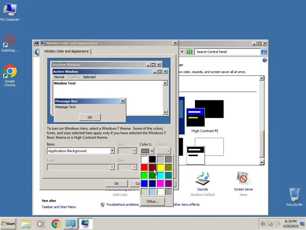The image size is (306, 230).
Task: Click the Other... color button
Action: point(153,202)
